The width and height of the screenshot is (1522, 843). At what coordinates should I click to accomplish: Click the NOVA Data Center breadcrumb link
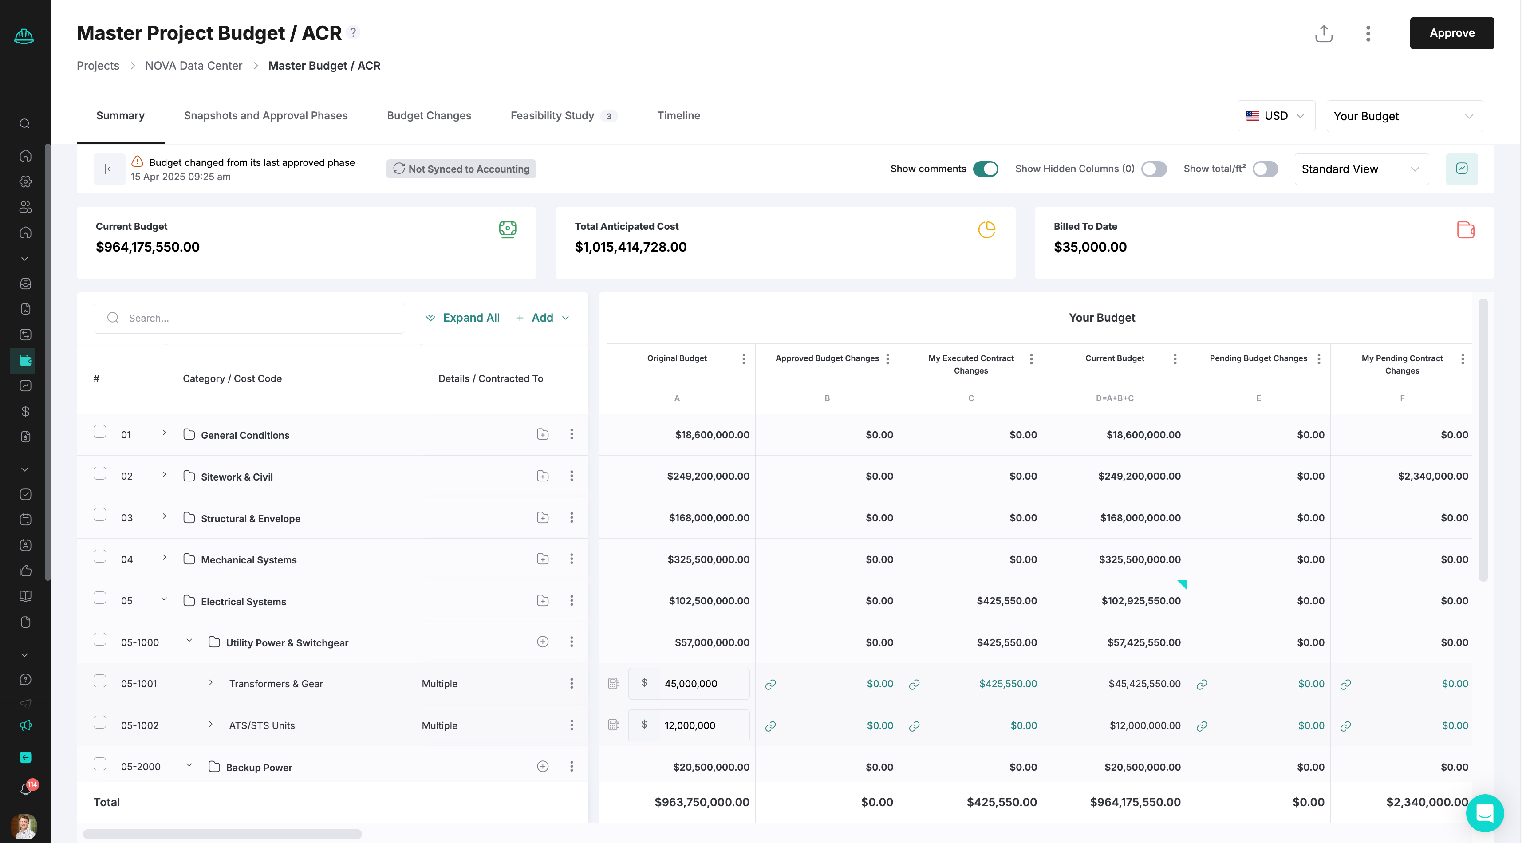[x=193, y=66]
